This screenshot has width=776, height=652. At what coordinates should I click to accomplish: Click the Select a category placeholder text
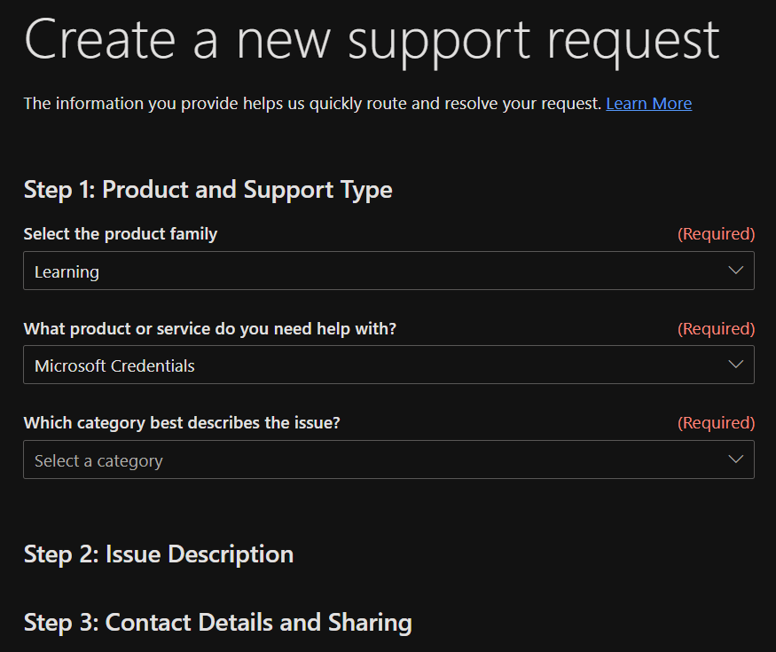[98, 460]
